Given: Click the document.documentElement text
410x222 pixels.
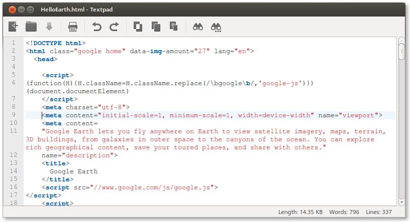Looking at the screenshot, I should pos(78,91).
